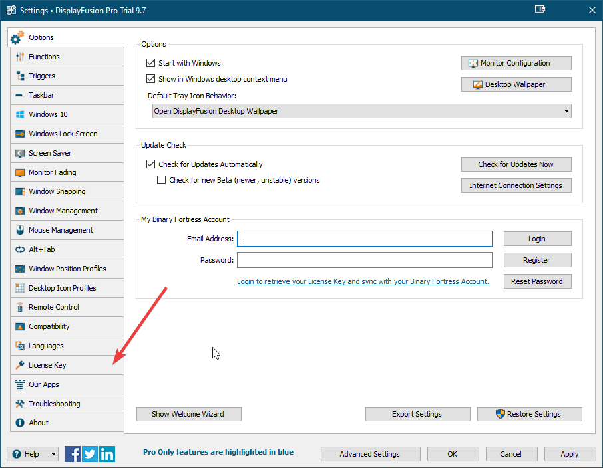This screenshot has width=603, height=468.
Task: Click the Screen Saver icon
Action: tap(20, 153)
